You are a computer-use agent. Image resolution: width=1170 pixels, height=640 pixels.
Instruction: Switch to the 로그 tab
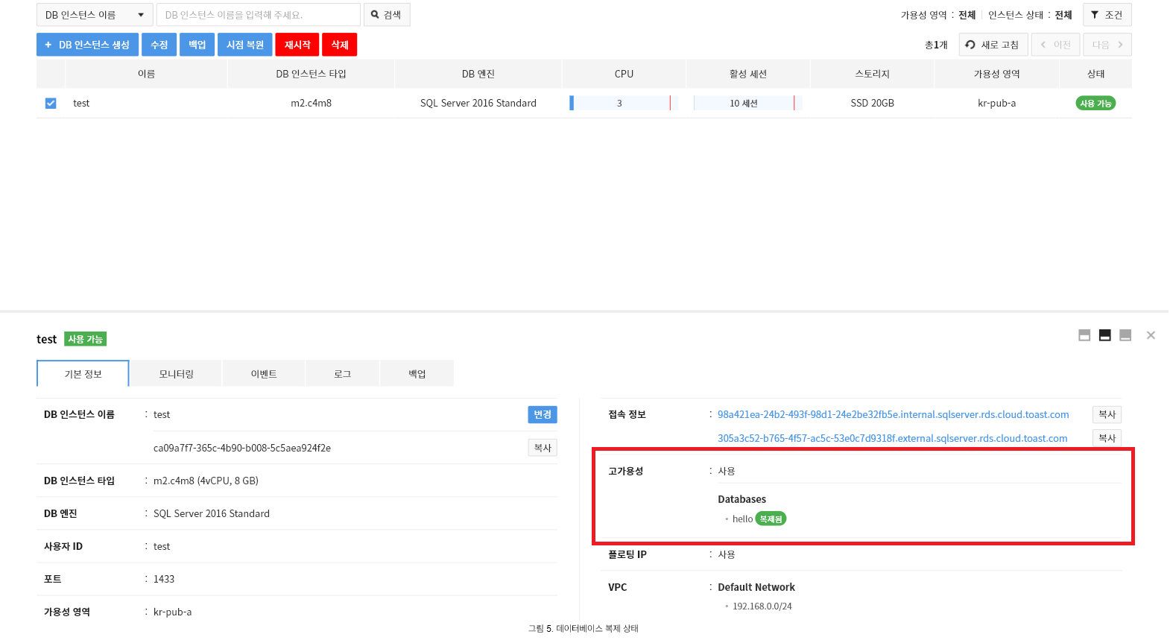coord(343,374)
